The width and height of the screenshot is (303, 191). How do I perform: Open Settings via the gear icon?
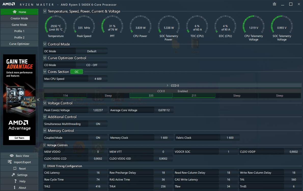13,175
